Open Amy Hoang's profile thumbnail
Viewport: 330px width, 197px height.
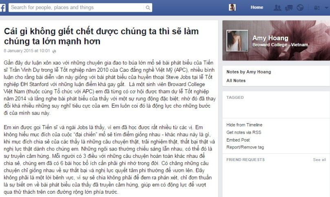click(x=237, y=41)
